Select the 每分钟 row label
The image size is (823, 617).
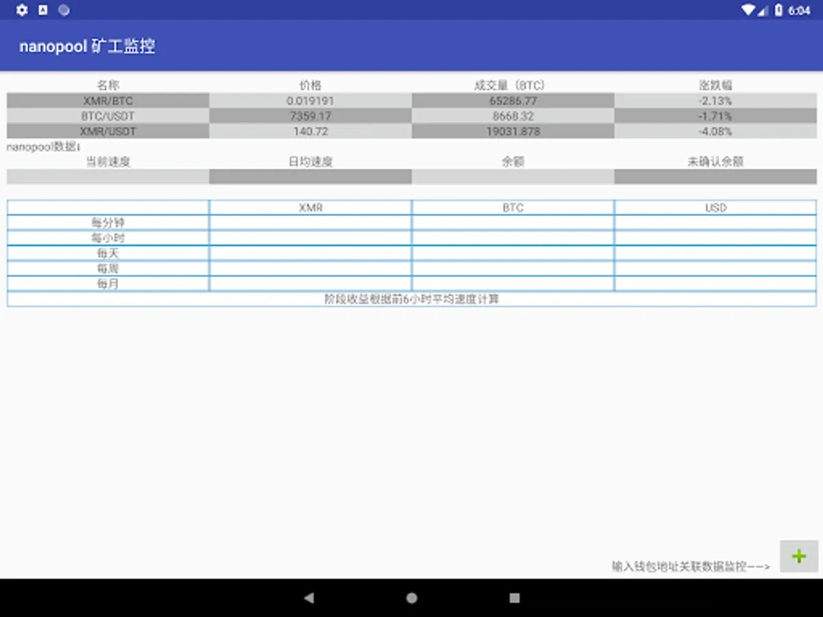coord(108,223)
